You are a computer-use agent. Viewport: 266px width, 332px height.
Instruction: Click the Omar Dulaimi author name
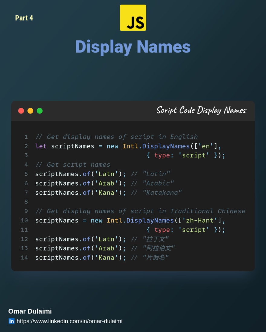(x=30, y=311)
